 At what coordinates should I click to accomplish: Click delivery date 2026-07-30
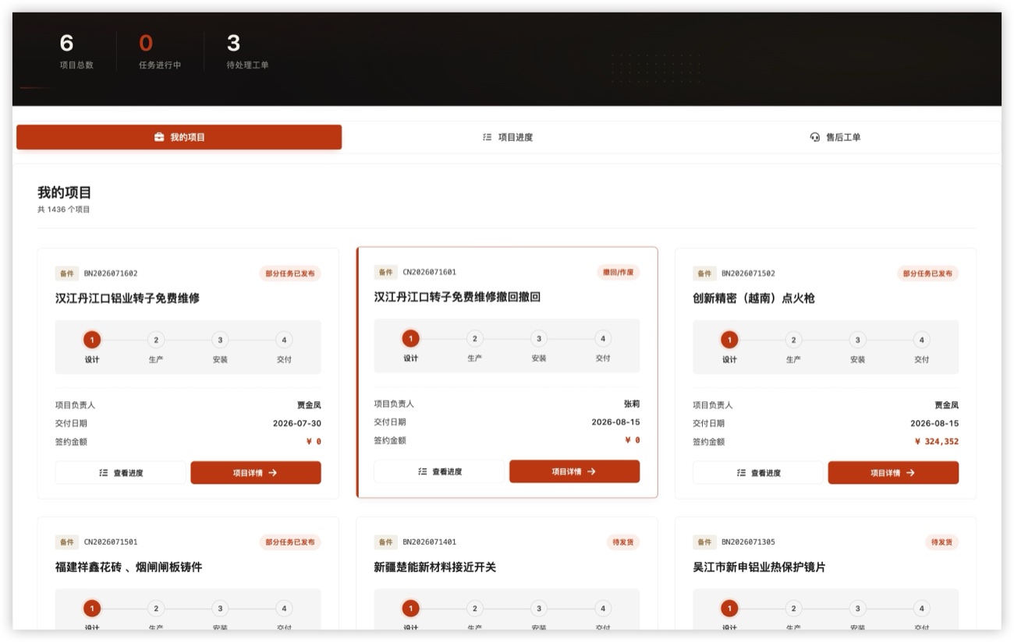(x=297, y=423)
